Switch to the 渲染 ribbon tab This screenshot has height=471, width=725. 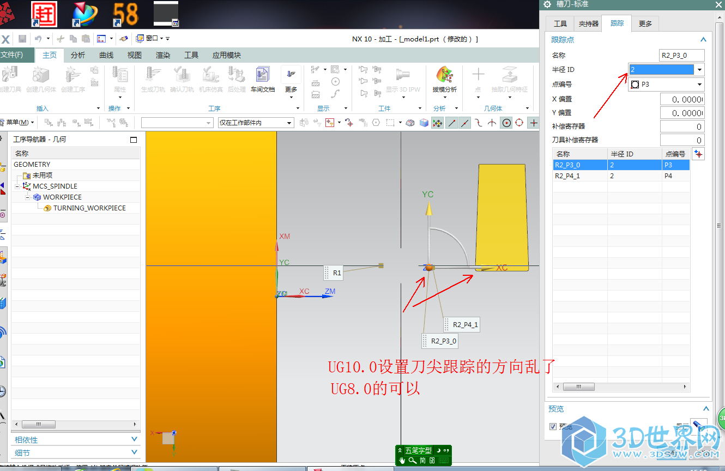[x=163, y=55]
